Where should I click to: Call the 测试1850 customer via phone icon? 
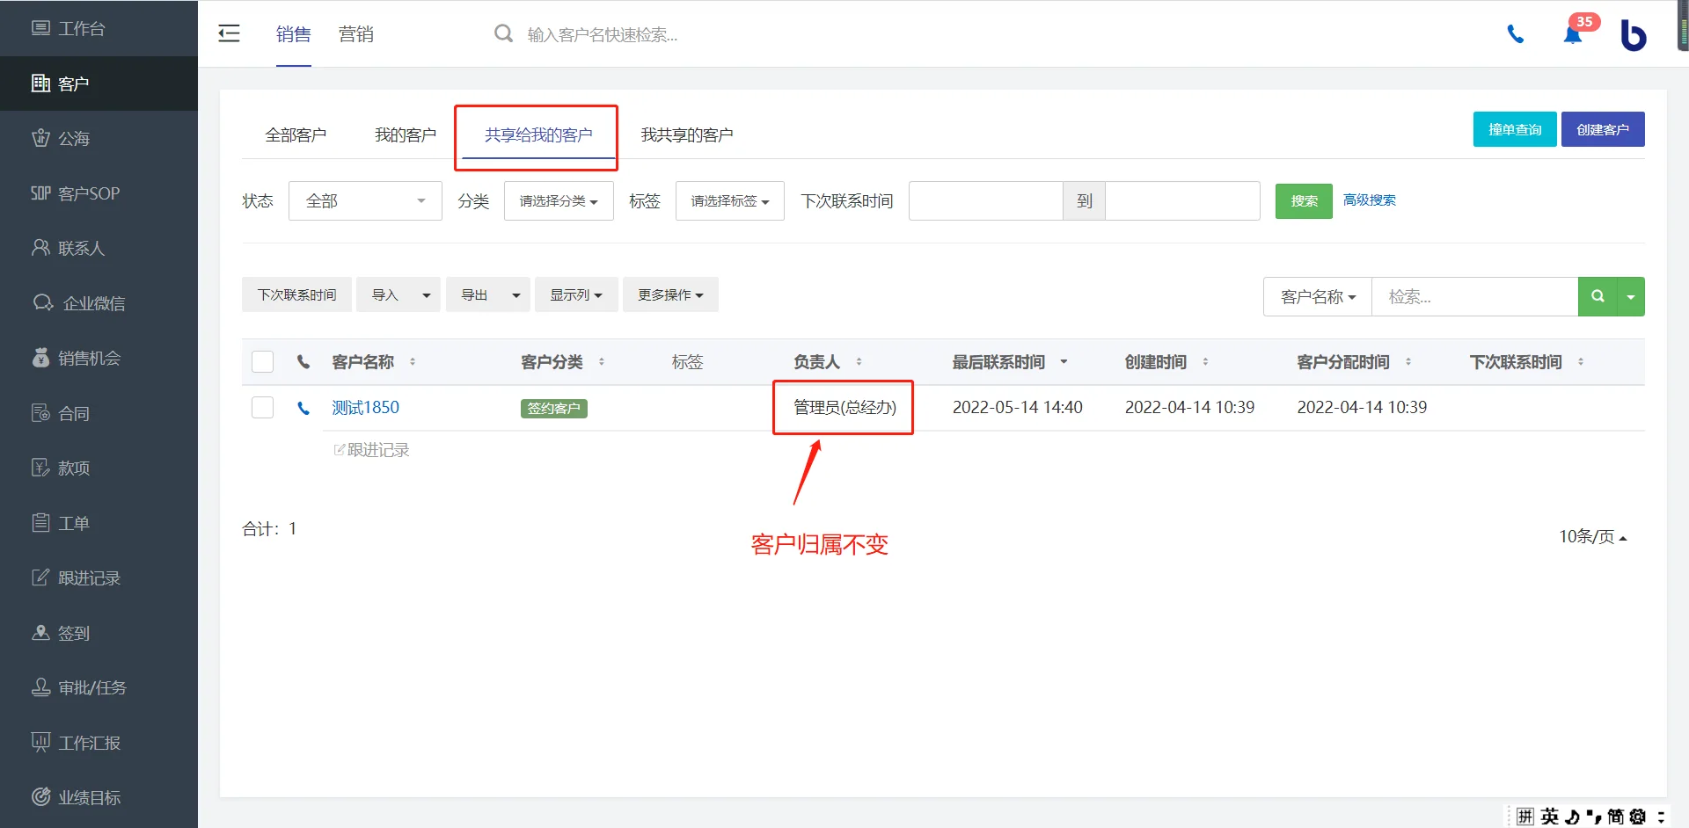pyautogui.click(x=303, y=408)
